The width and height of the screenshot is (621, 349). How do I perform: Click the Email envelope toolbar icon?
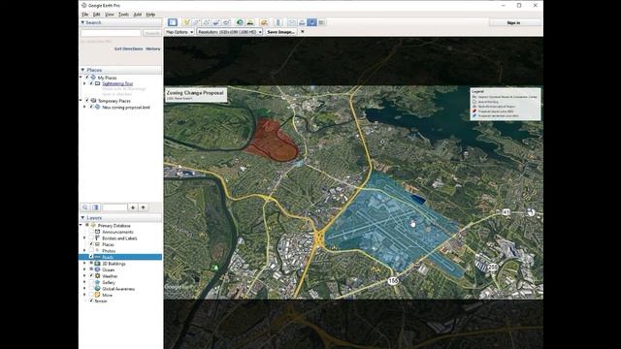[x=292, y=22]
